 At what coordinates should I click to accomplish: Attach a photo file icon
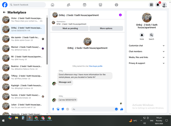pyautogui.click(x=58, y=109)
